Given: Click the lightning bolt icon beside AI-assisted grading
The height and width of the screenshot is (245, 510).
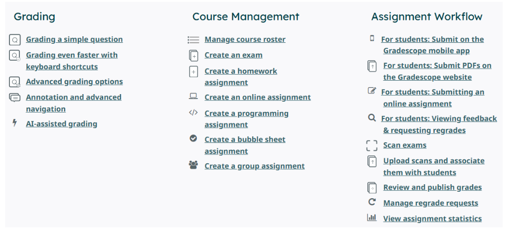Looking at the screenshot, I should [x=14, y=123].
